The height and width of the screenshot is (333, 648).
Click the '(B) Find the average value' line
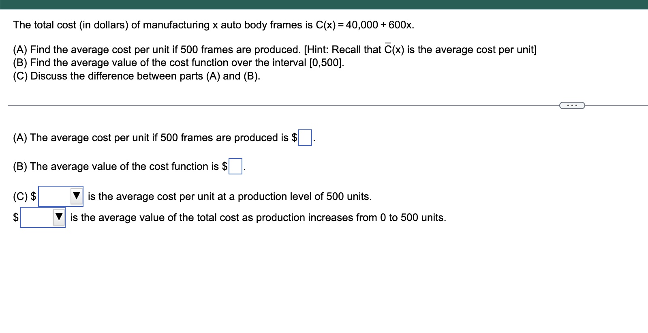click(179, 63)
